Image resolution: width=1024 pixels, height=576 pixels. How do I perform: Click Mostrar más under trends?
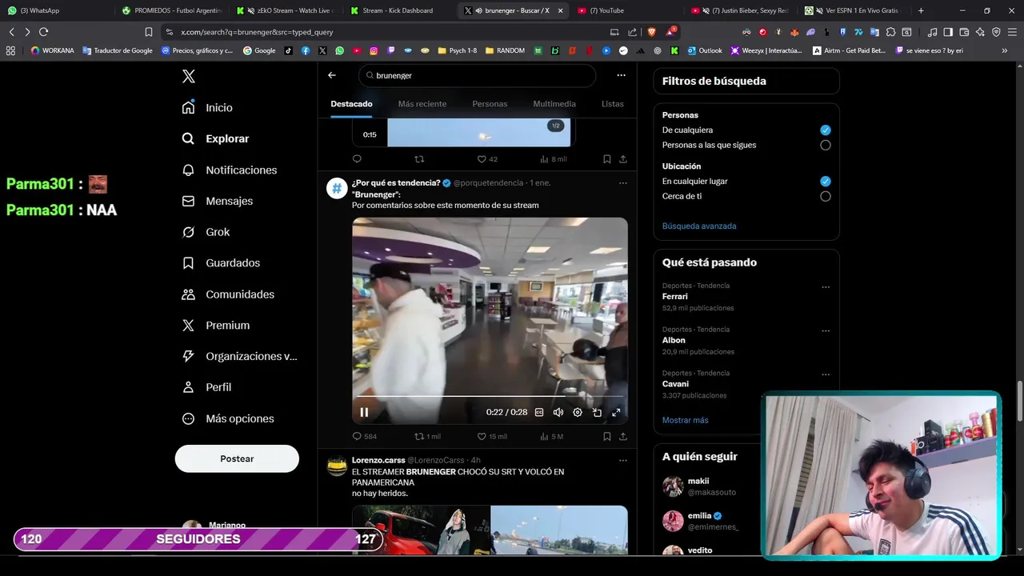coord(685,420)
